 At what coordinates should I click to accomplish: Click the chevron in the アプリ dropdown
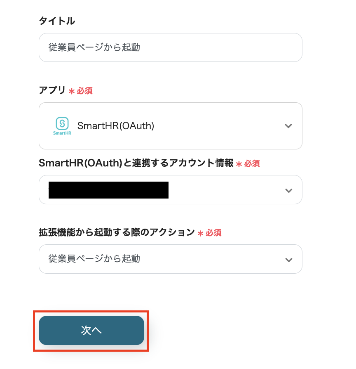tap(288, 126)
